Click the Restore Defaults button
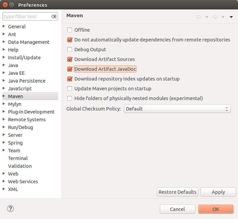The width and height of the screenshot is (238, 219). coord(177,192)
